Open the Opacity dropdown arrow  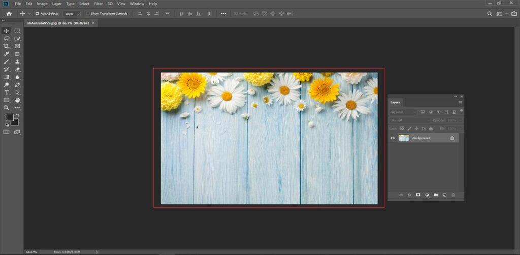(x=460, y=120)
